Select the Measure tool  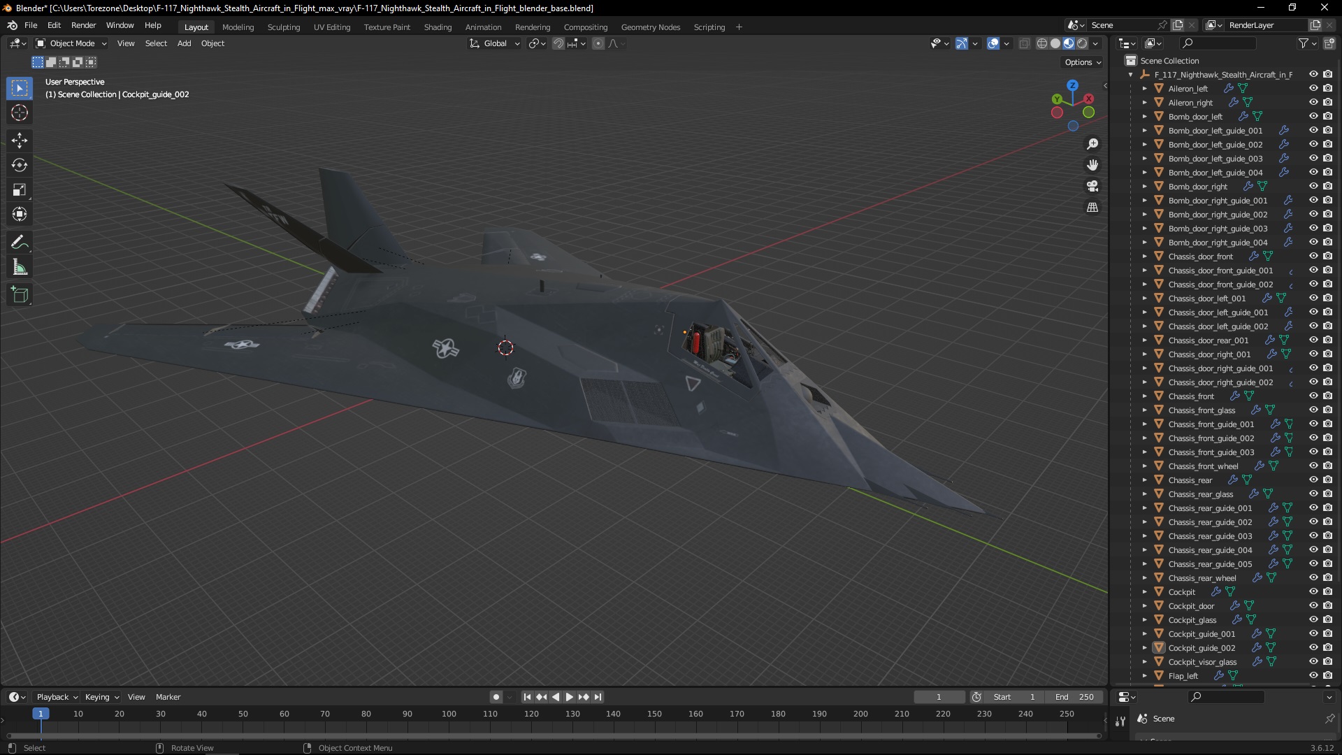pyautogui.click(x=20, y=267)
